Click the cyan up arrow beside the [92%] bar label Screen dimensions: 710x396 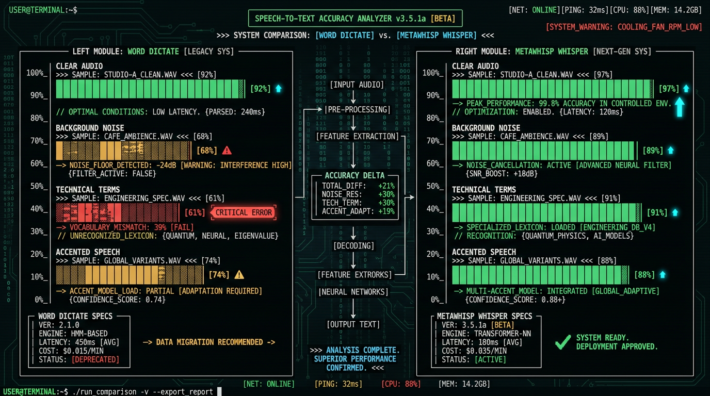pos(279,88)
